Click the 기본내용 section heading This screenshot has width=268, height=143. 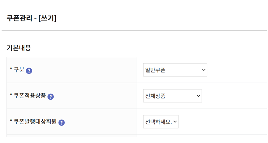[x=19, y=48]
